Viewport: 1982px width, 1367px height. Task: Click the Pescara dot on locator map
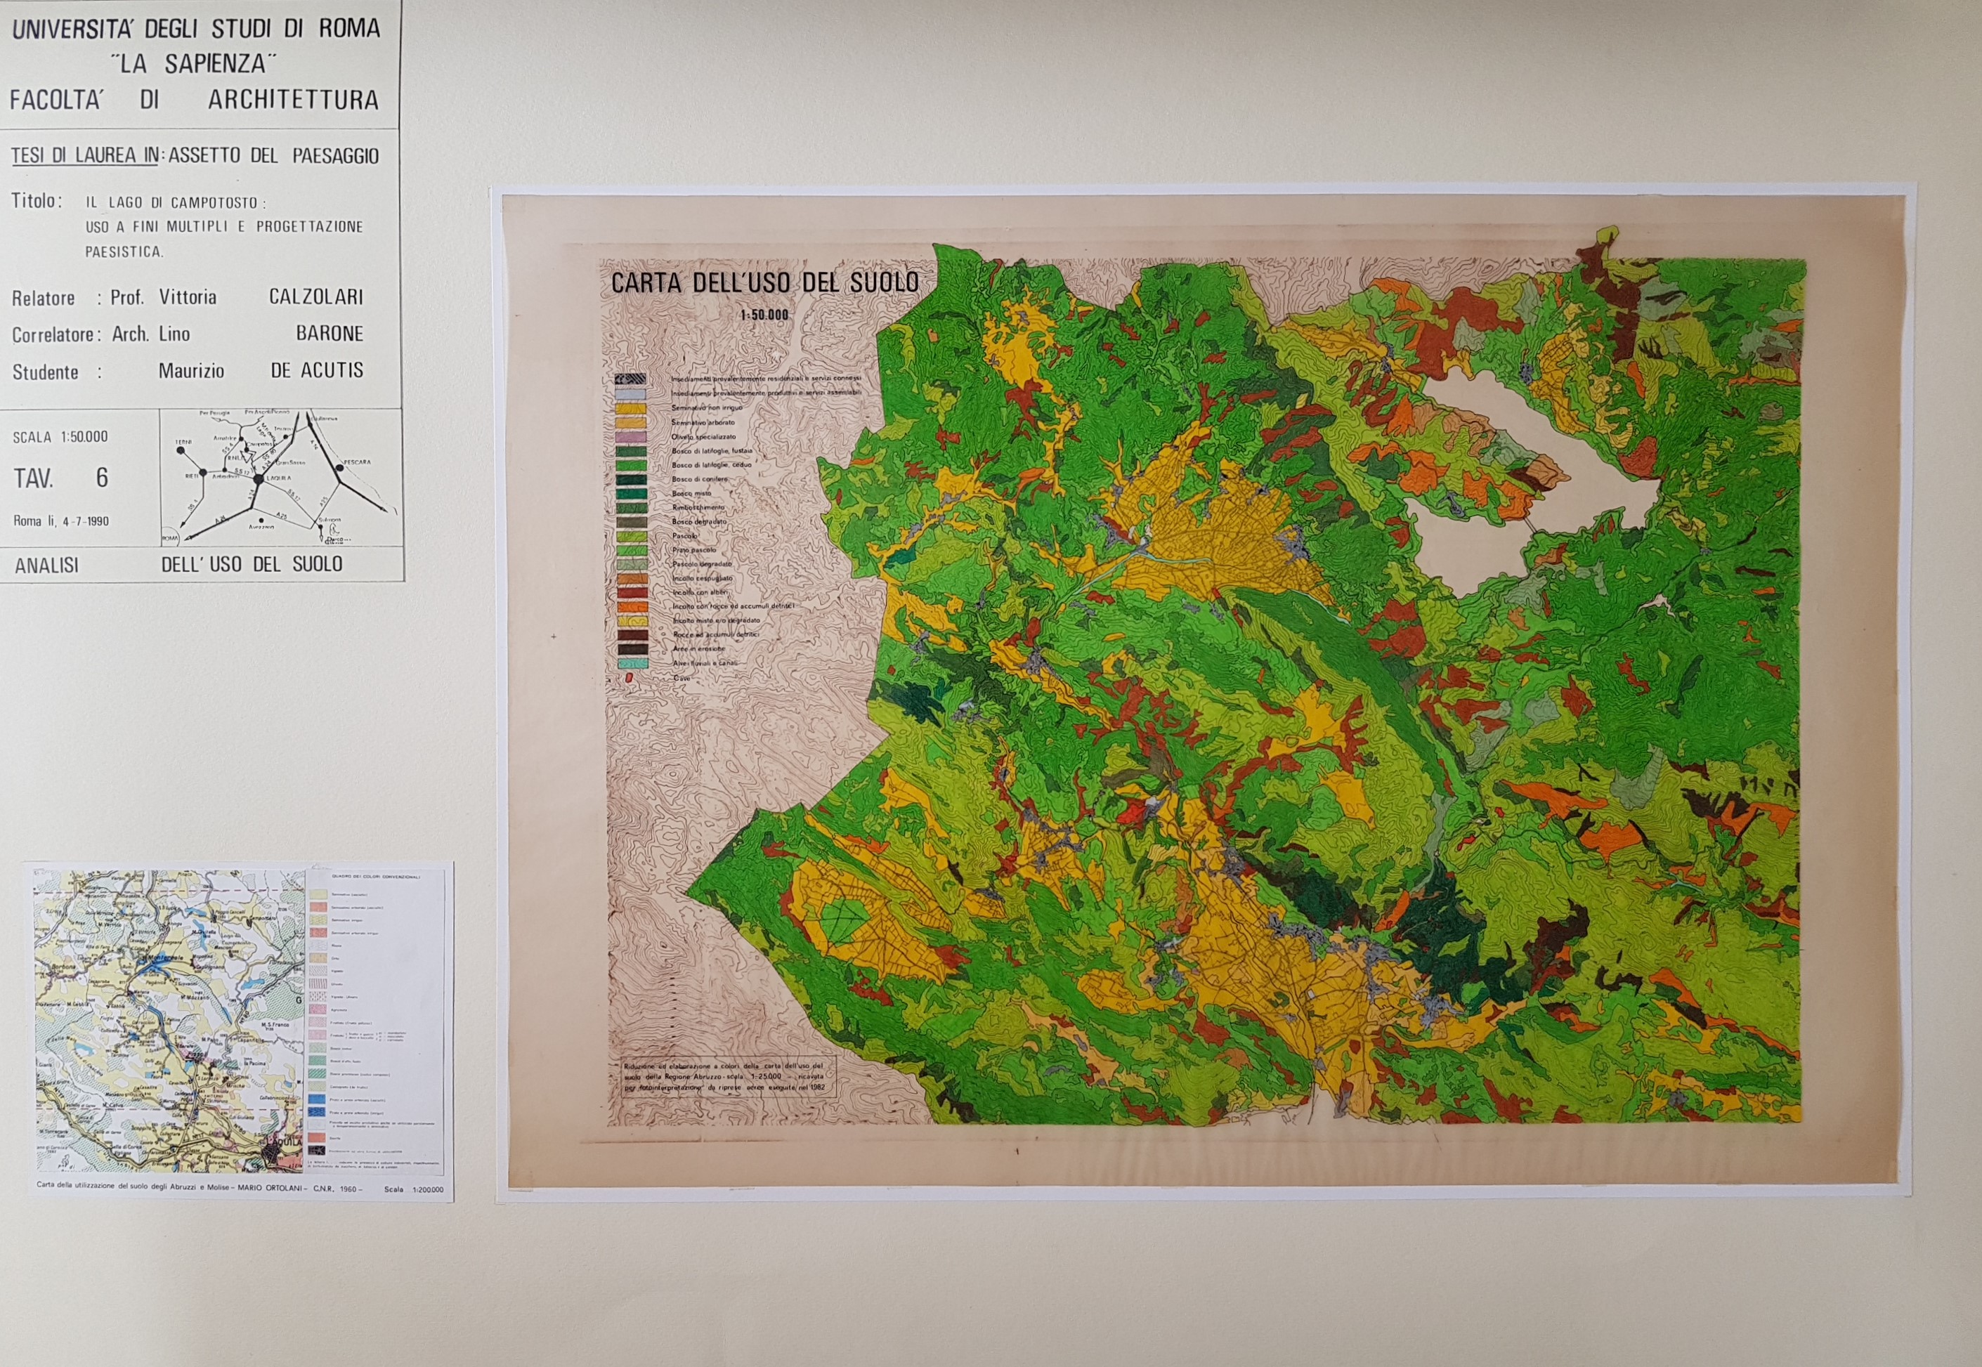[x=340, y=468]
